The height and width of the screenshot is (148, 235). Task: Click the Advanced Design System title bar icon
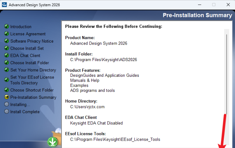coord(4,5)
